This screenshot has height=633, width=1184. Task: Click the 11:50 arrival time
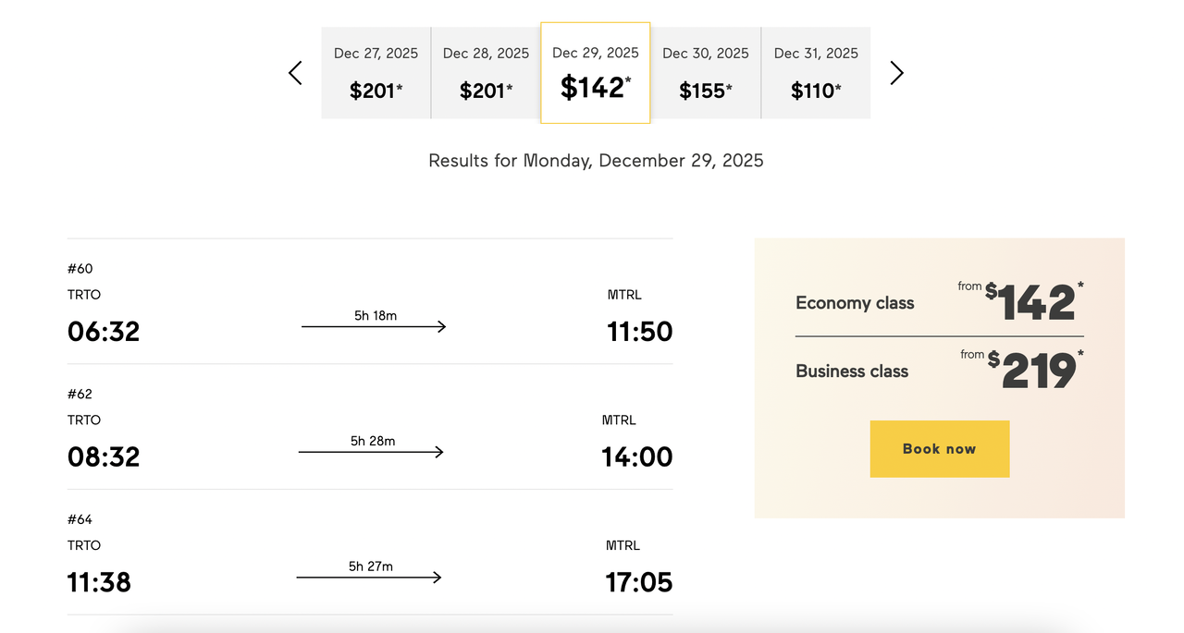(x=639, y=331)
